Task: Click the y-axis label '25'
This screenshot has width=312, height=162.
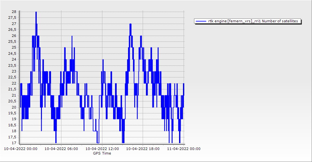Action: [x=14, y=47]
